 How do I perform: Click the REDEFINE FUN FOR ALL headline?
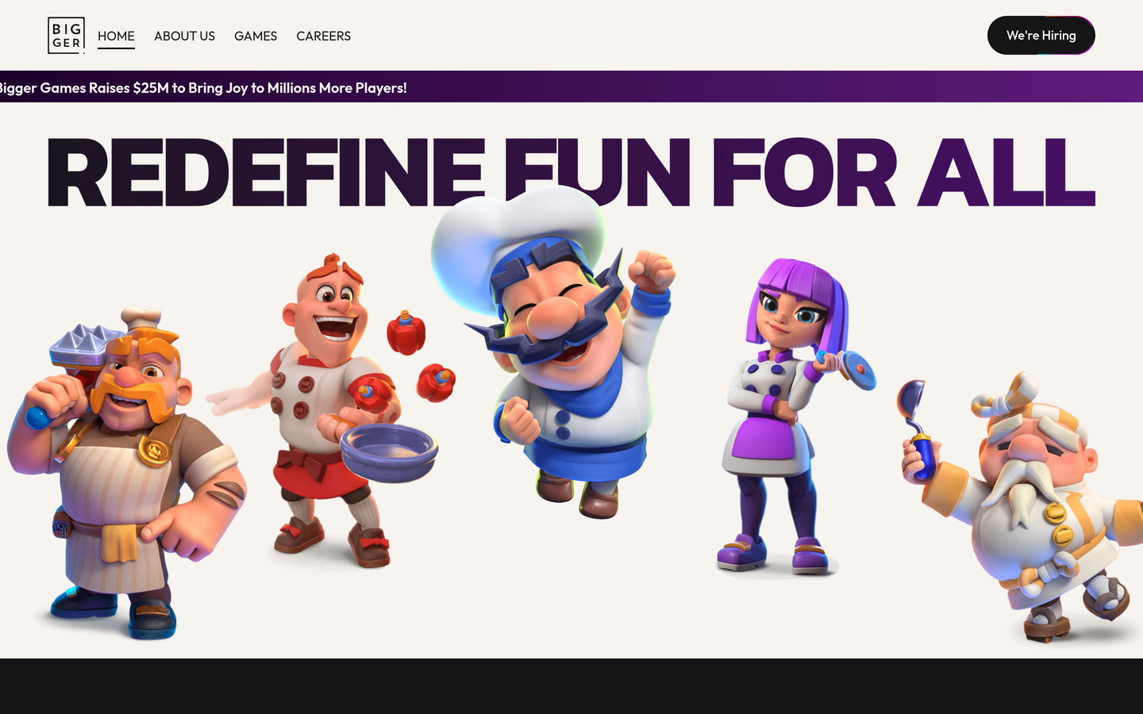571,172
